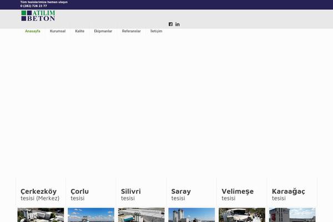Open the Ekipmanlar menu

pos(103,31)
